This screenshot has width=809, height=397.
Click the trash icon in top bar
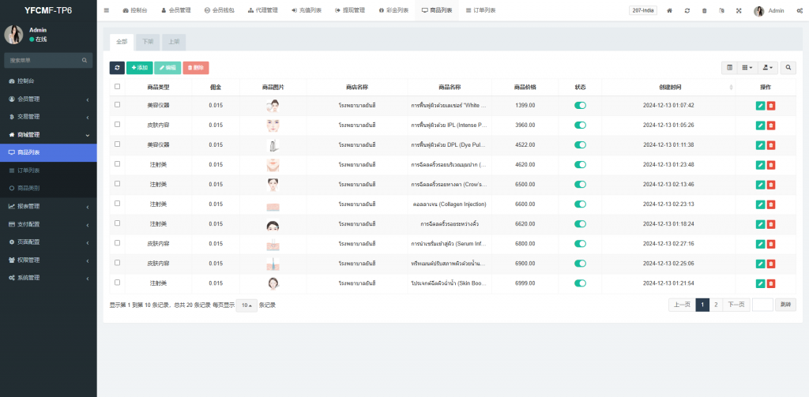704,11
